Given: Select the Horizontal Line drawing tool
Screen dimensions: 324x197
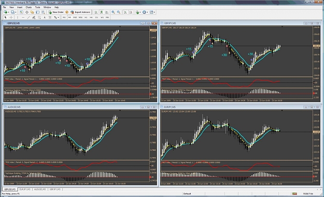Looking at the screenshot, I should (23, 18).
